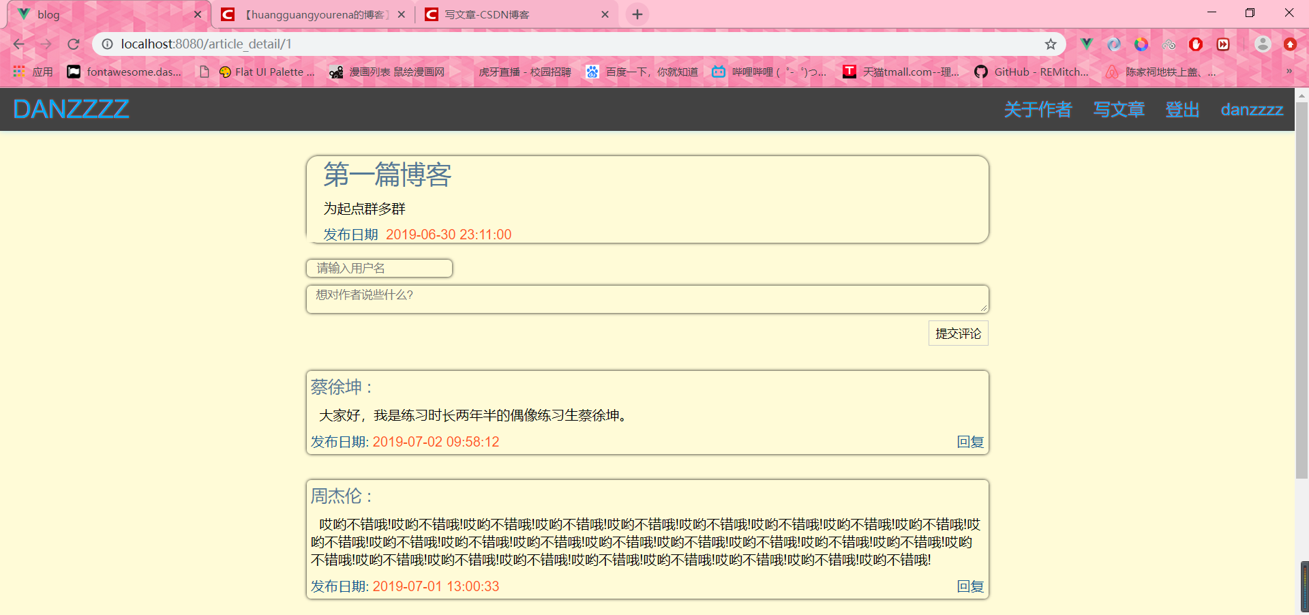Image resolution: width=1309 pixels, height=615 pixels.
Task: Reply to 蔡徐坤's comment via 回复 link
Action: point(970,442)
